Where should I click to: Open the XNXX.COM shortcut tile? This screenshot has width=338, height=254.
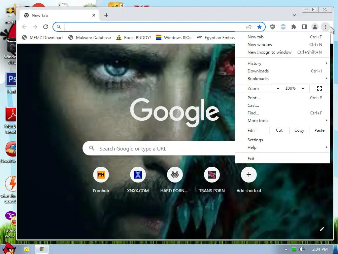tap(138, 180)
